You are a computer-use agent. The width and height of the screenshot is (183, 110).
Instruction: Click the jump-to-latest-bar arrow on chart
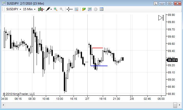[x=161, y=18]
